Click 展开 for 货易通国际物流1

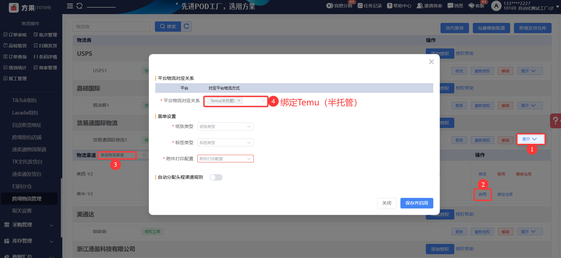[x=531, y=139]
